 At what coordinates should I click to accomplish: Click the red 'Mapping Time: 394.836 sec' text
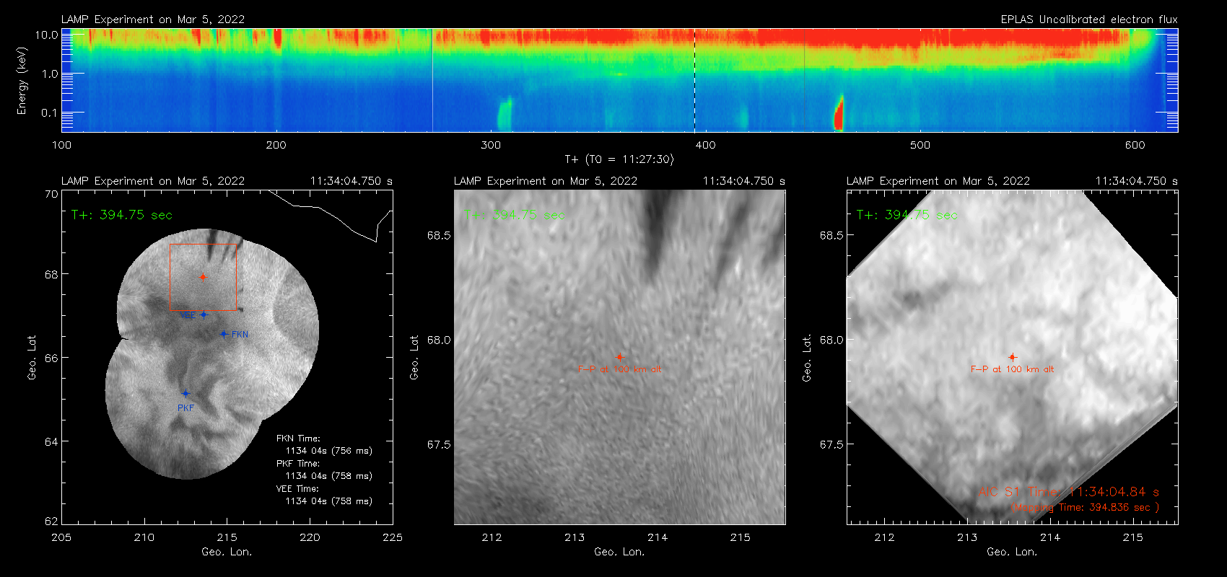click(x=1085, y=507)
